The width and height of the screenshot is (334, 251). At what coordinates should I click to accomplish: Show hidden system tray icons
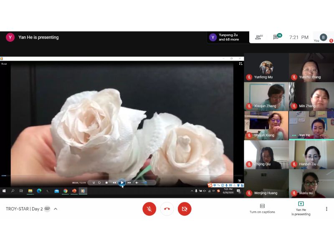[192, 191]
